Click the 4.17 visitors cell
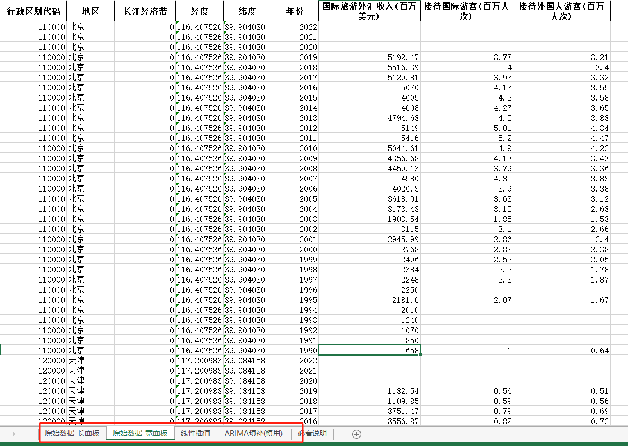 coord(467,87)
